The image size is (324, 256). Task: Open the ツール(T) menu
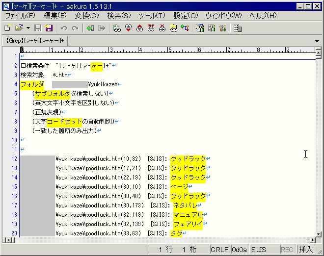tap(152, 16)
